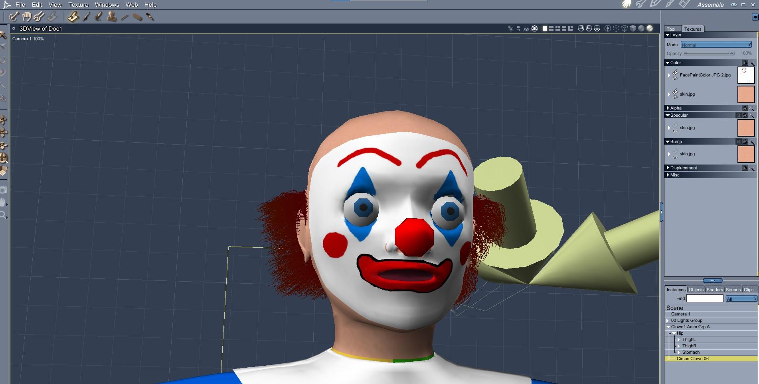Toggle visibility of Bump skin.jpg layer

(675, 157)
